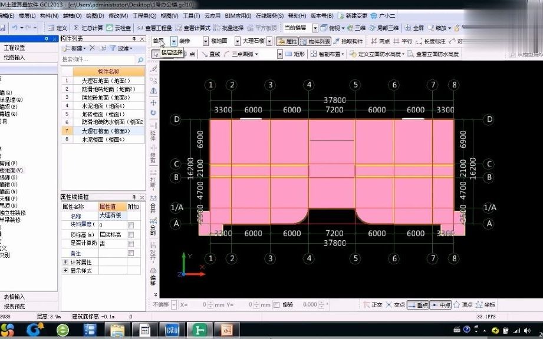
Task: Toggle the 属性 properties panel button
Action: pos(287,41)
